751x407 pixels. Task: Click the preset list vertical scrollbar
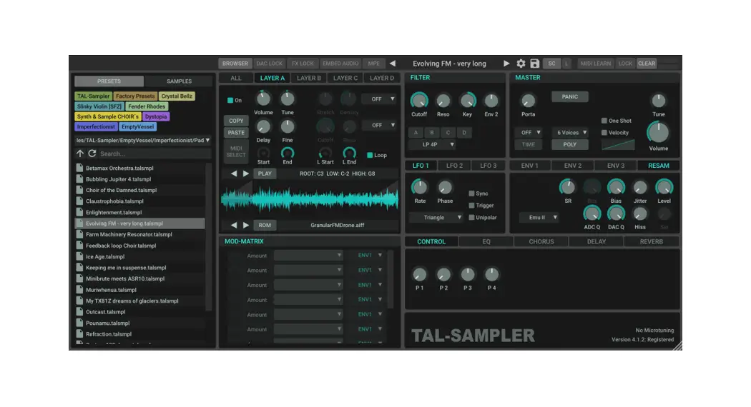click(x=208, y=237)
